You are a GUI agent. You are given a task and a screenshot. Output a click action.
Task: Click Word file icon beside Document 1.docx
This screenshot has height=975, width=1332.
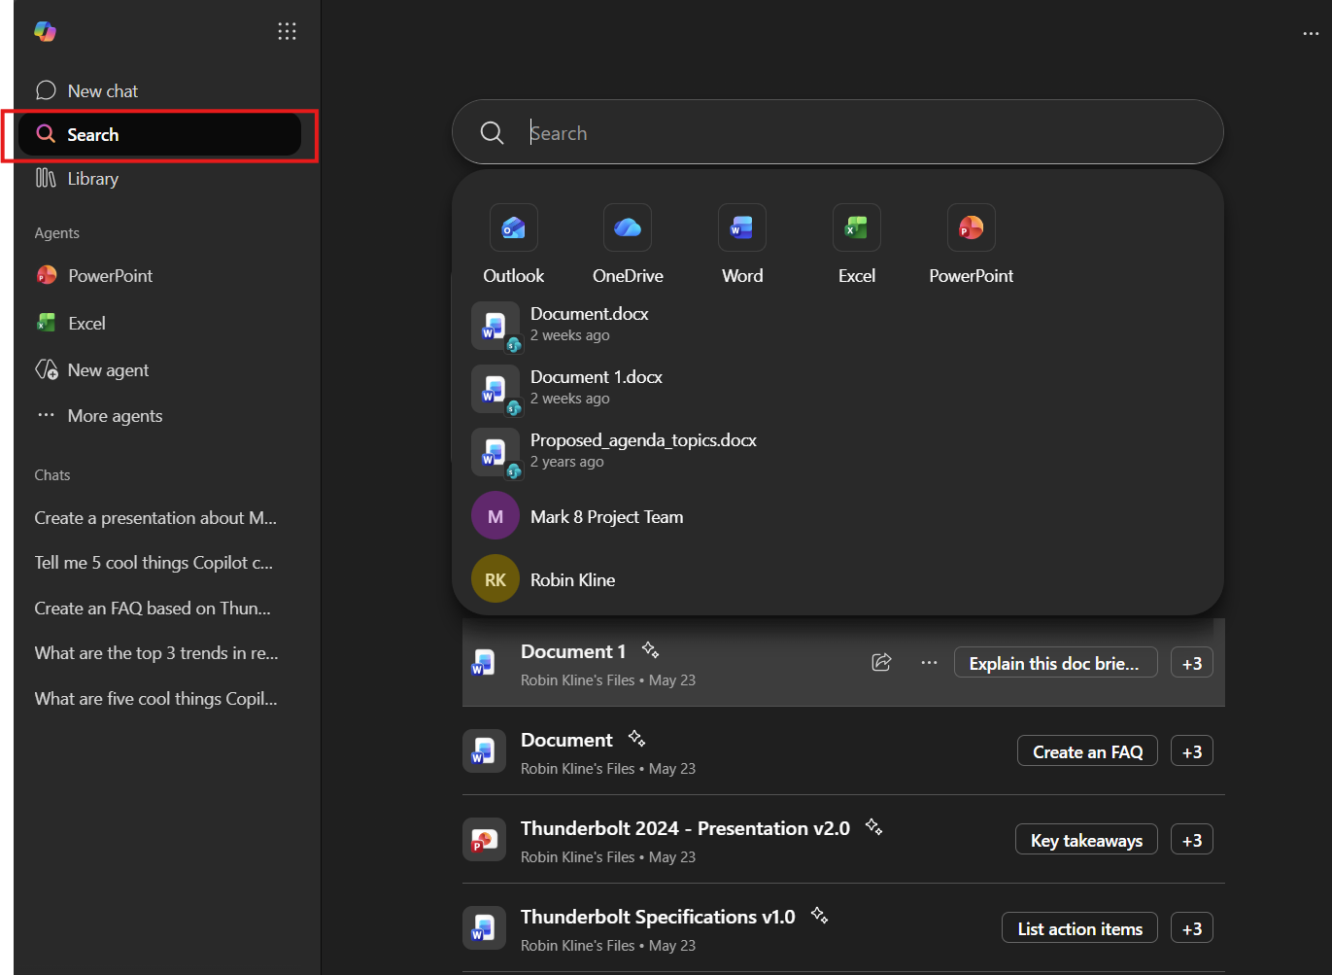pyautogui.click(x=495, y=389)
